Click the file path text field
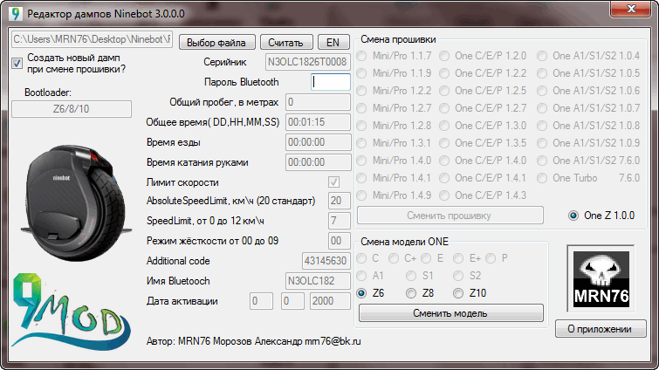The height and width of the screenshot is (370, 659). click(92, 41)
